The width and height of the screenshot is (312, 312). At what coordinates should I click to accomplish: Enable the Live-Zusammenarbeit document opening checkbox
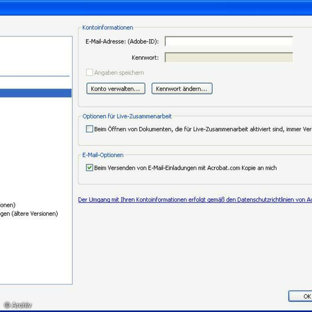(x=89, y=129)
